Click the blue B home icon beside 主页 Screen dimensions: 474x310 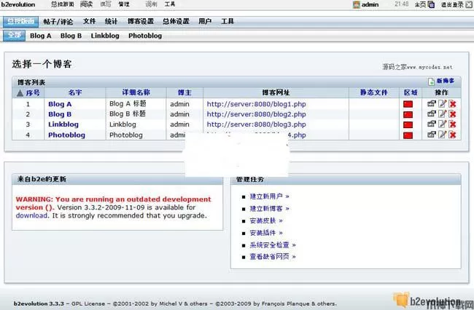pyautogui.click(x=432, y=5)
